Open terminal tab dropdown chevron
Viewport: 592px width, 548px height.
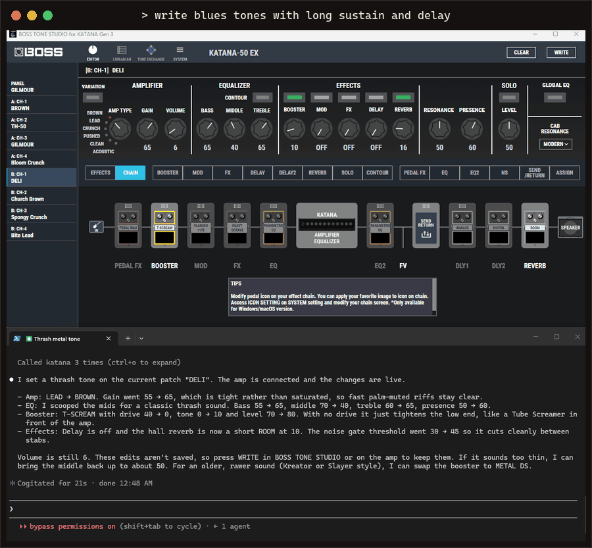pos(141,338)
